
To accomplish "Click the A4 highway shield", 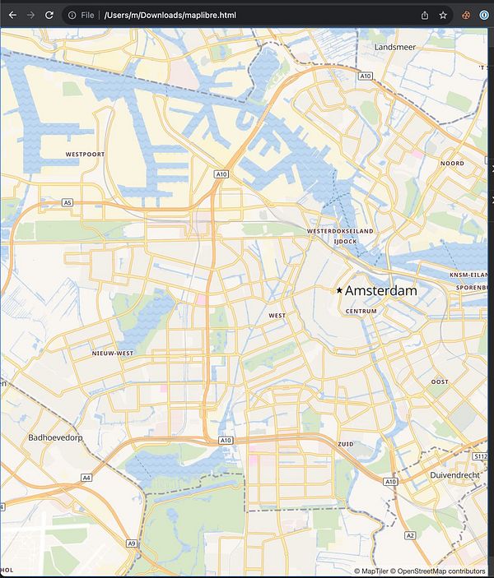I will click(86, 478).
